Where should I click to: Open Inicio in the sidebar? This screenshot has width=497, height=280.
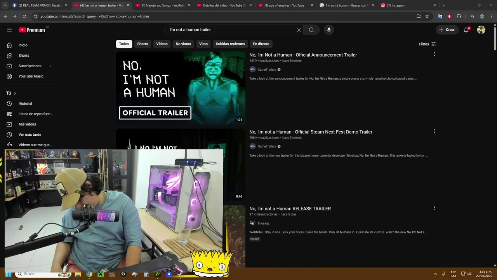(31, 45)
